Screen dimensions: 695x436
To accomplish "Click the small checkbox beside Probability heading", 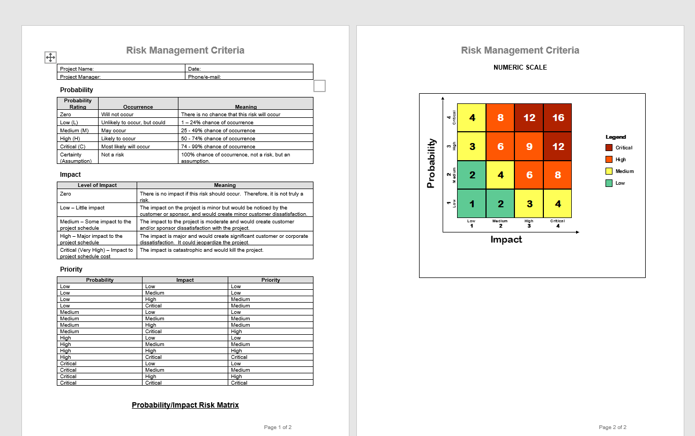I will [x=319, y=86].
